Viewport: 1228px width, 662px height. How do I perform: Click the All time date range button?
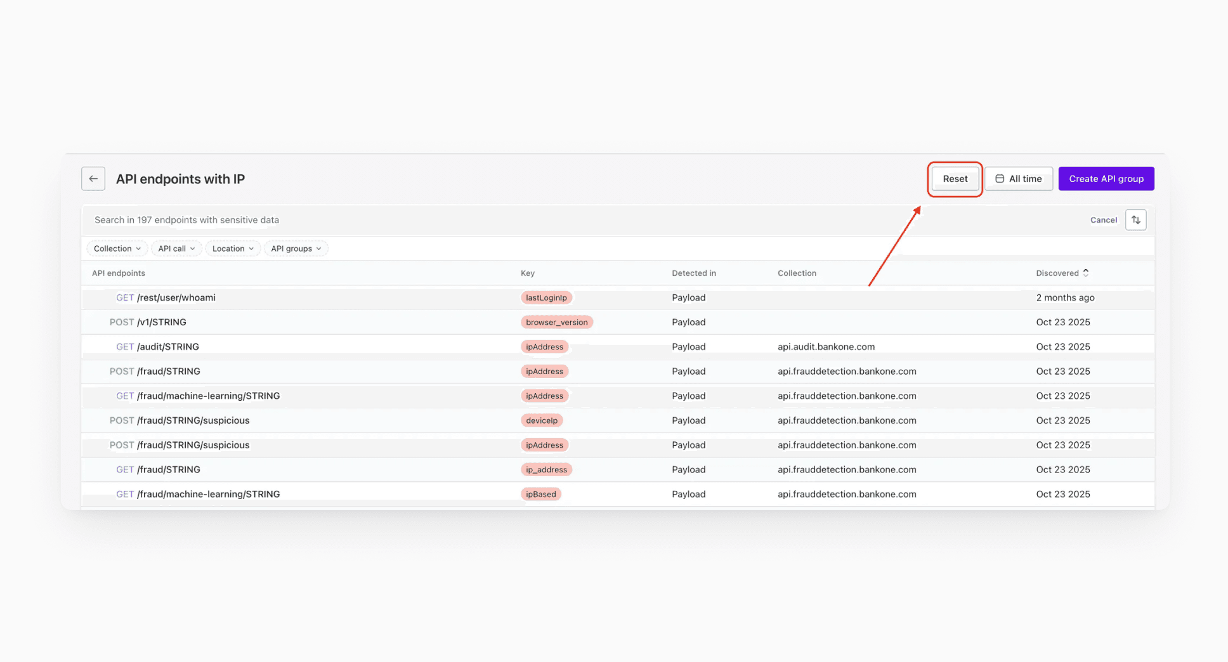click(1019, 178)
